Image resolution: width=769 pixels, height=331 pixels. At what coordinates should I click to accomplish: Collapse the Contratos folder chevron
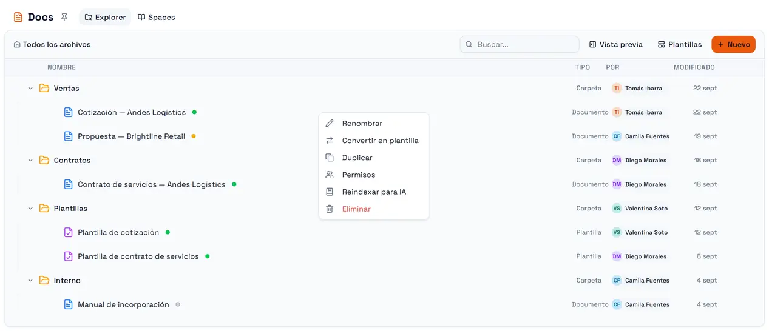pos(30,160)
